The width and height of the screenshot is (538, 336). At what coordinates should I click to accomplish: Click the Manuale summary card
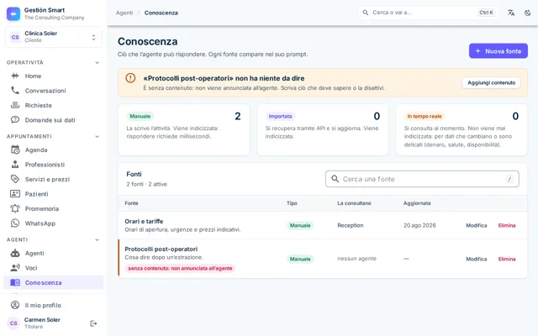coord(184,130)
